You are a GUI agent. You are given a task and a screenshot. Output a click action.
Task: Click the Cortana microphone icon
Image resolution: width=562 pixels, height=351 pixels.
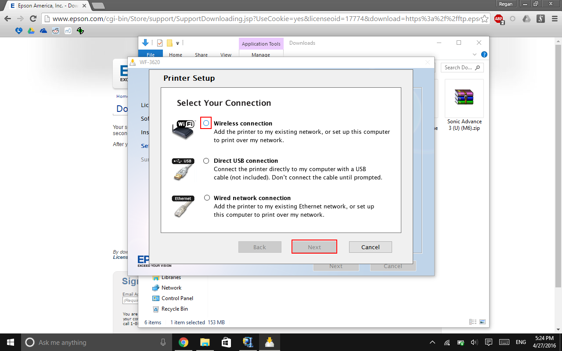[x=163, y=342]
